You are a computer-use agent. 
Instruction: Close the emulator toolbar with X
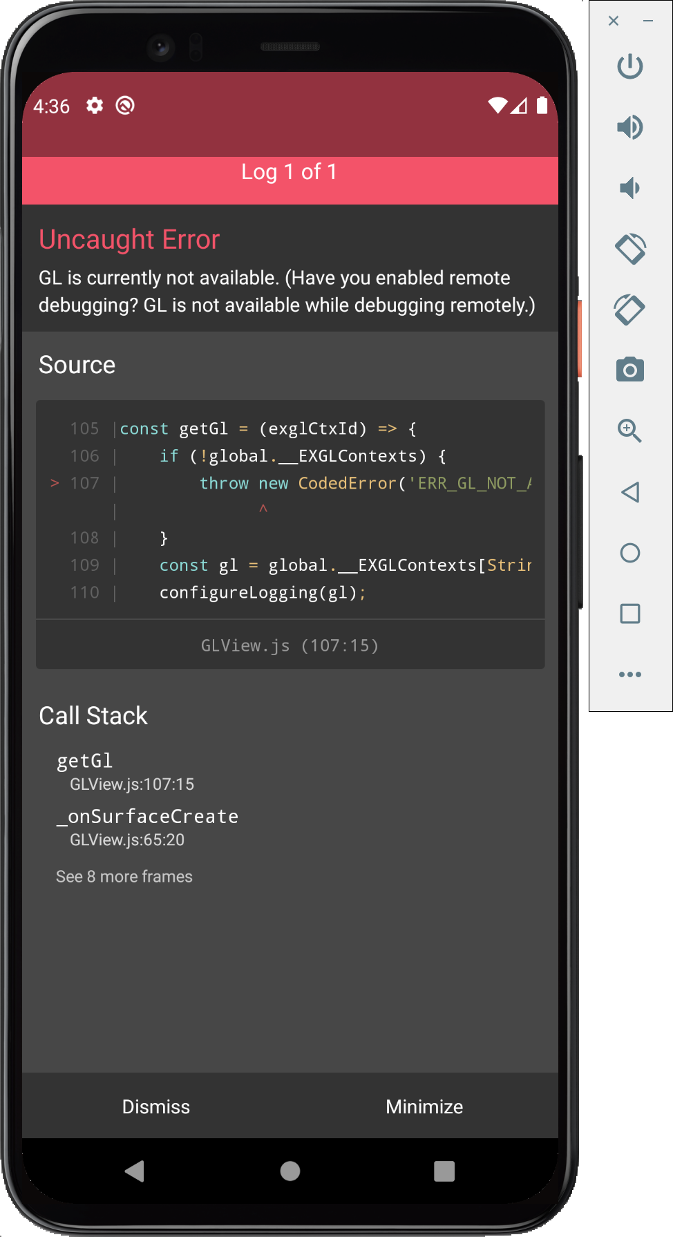614,21
